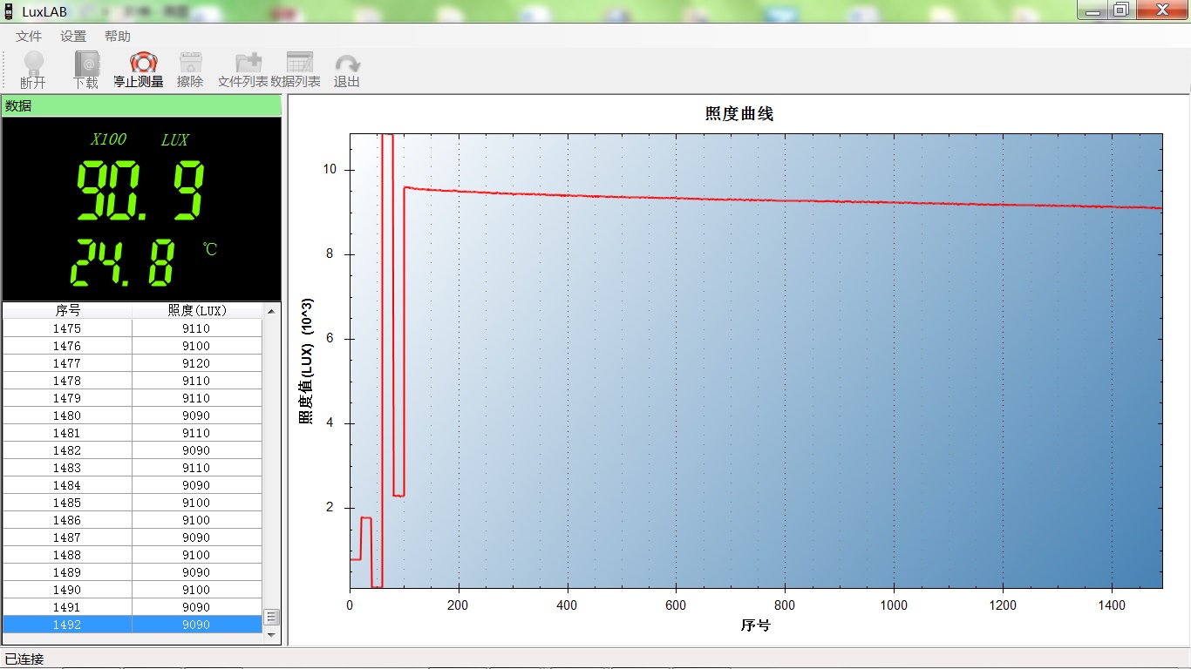Select the row with 序号 1487
The width and height of the screenshot is (1191, 669).
pos(133,537)
